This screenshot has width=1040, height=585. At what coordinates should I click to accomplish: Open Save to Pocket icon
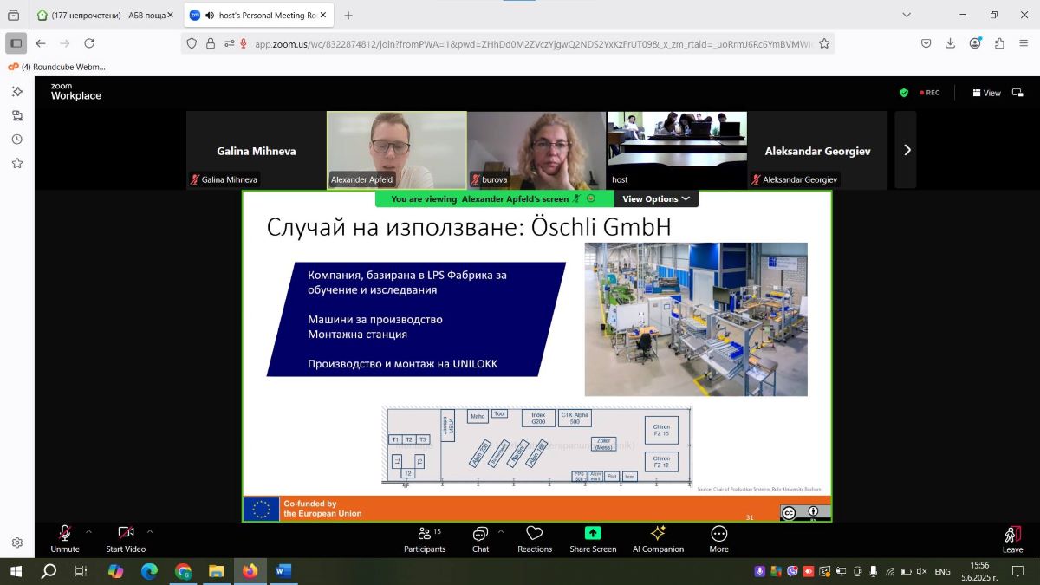coord(926,43)
